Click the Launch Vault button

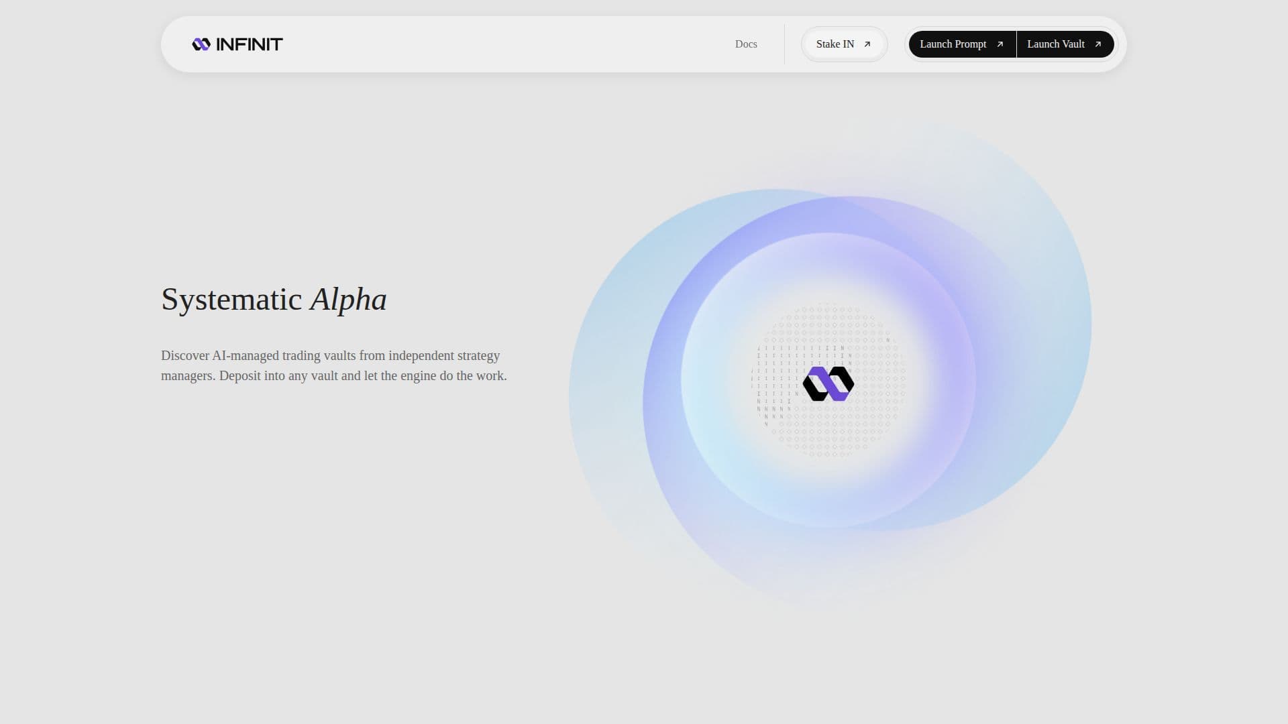pos(1065,44)
